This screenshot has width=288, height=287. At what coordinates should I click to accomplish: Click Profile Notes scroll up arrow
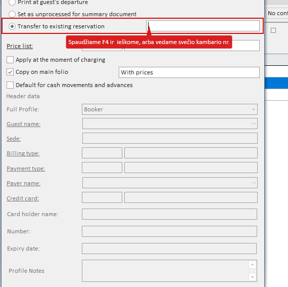click(252, 265)
